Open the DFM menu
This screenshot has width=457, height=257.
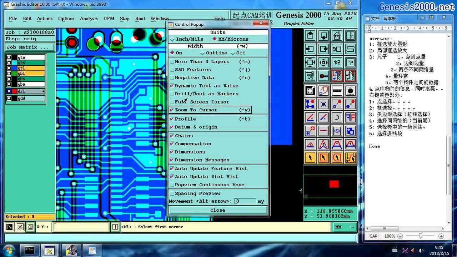[x=109, y=19]
